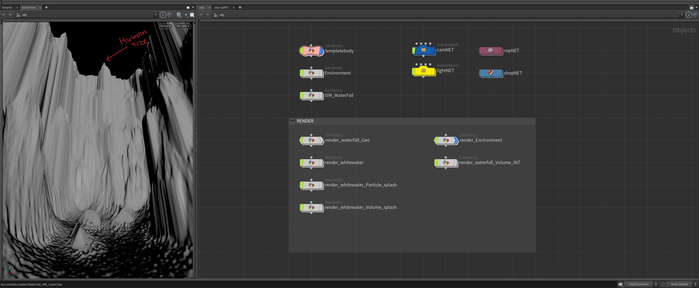699x288 pixels.
Task: Select the shopNET node icon
Action: (491, 73)
